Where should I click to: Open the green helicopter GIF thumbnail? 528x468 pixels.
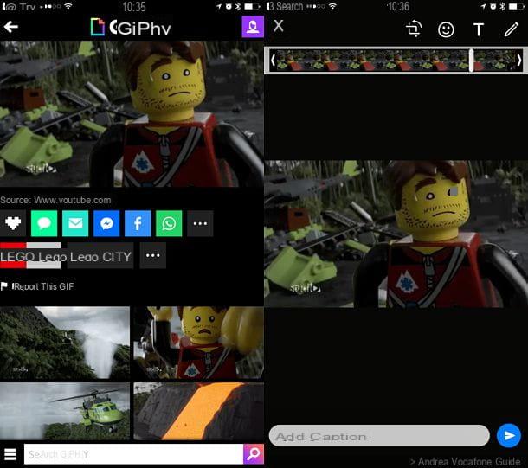pyautogui.click(x=65, y=411)
